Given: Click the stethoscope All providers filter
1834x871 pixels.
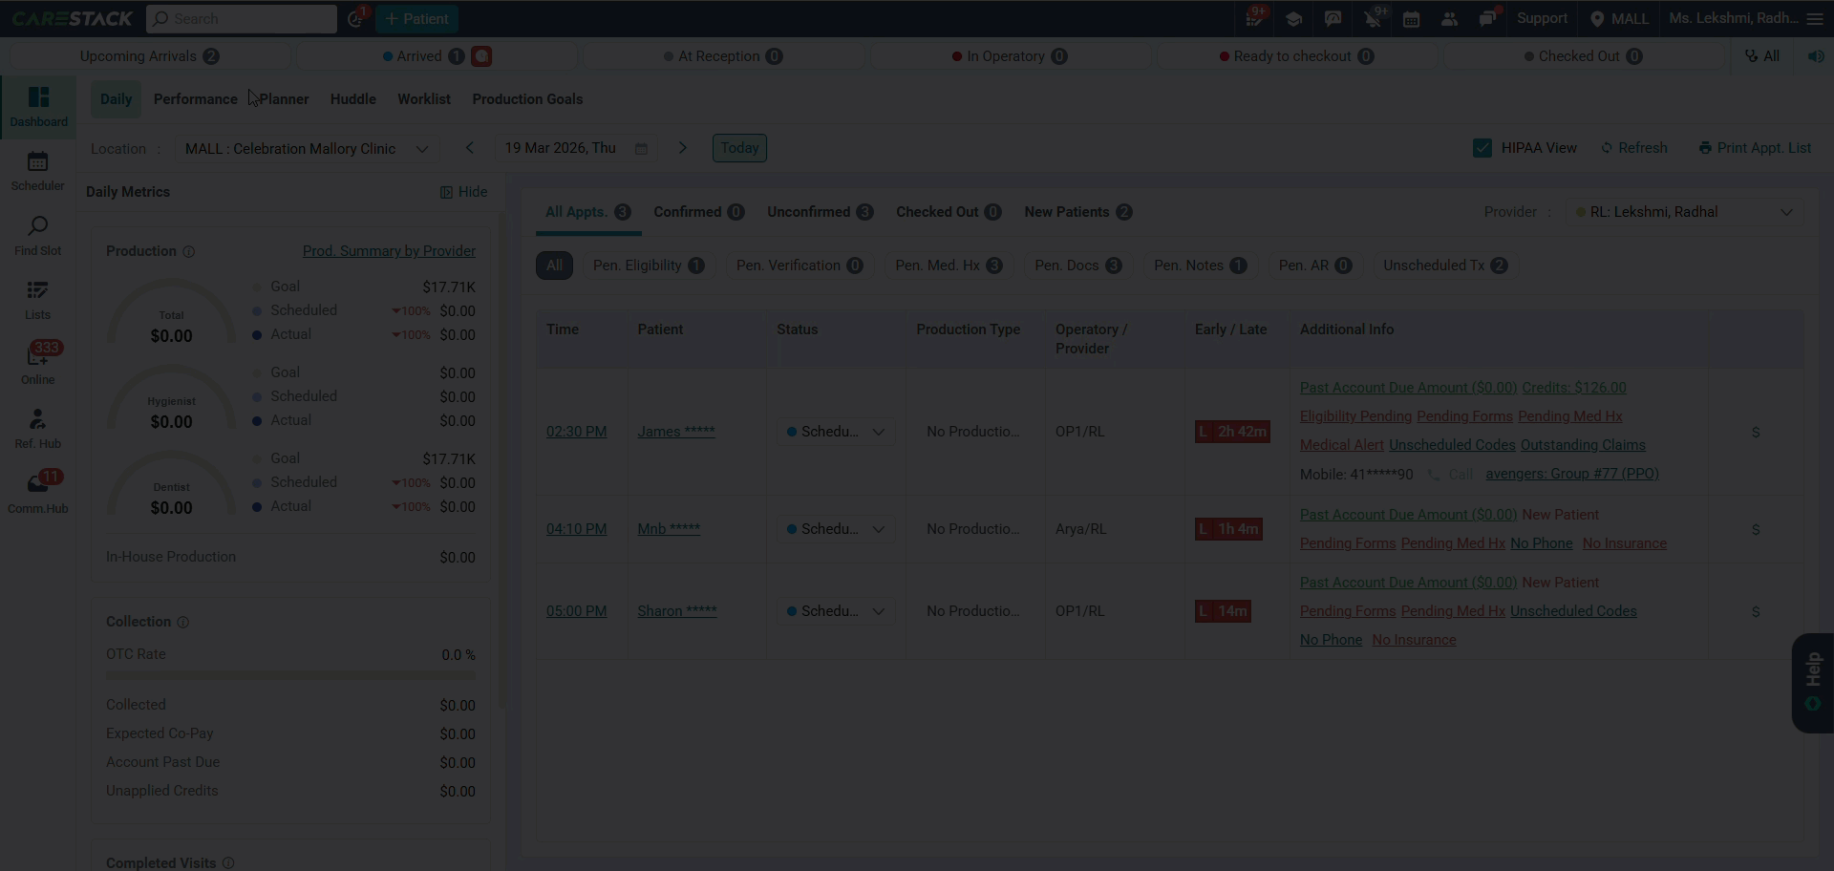Looking at the screenshot, I should click(x=1762, y=56).
